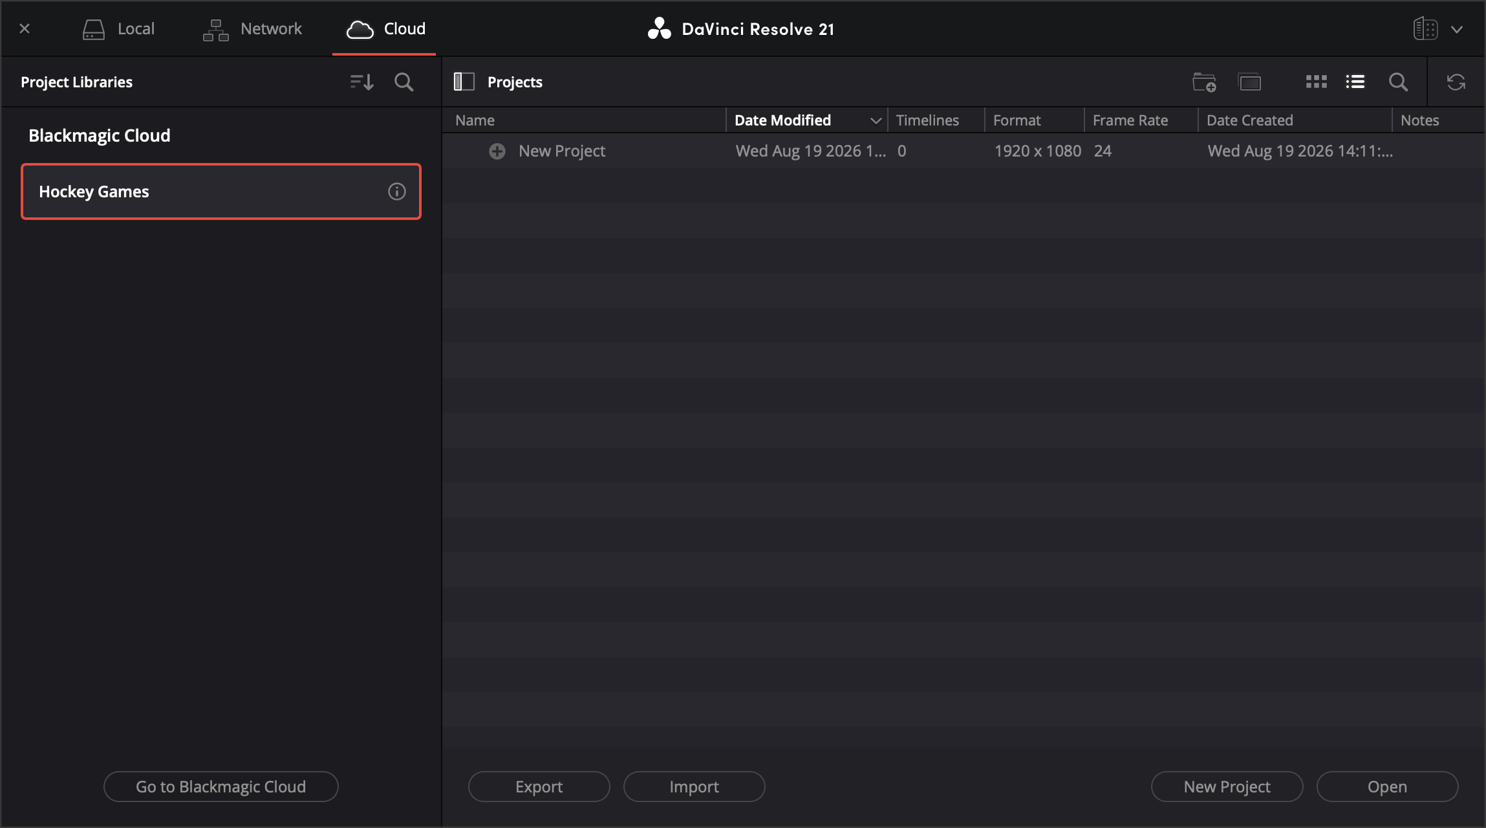Close the project manager window
The width and height of the screenshot is (1486, 828).
25,28
